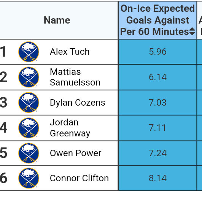
Task: Sort by On-Ice Expected Goals Against arrows
Action: 192,31
